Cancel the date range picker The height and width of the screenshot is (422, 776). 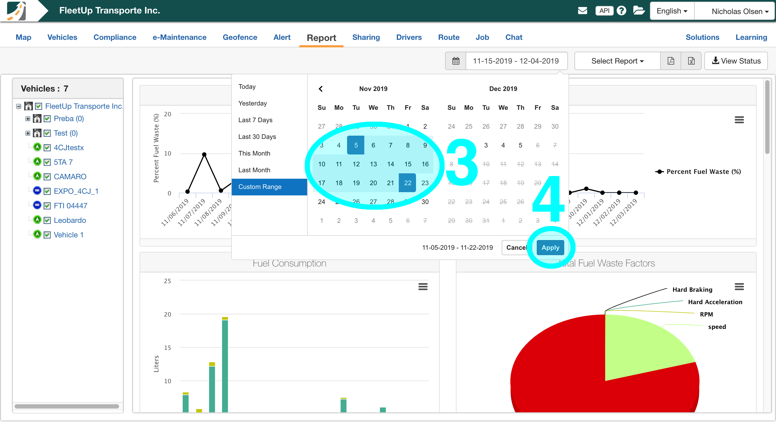(x=516, y=247)
